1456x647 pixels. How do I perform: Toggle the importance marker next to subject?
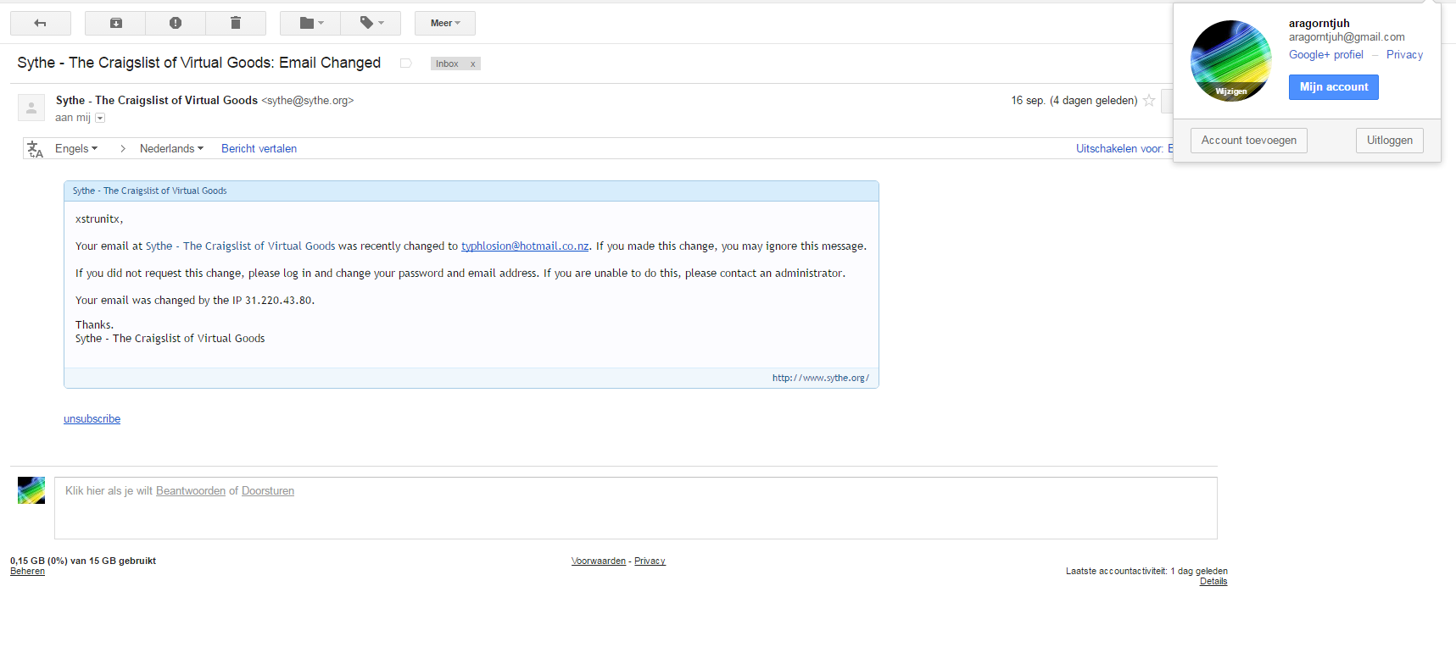(x=406, y=64)
